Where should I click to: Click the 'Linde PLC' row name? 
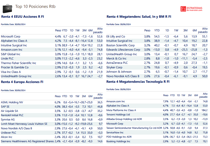point(7,58)
